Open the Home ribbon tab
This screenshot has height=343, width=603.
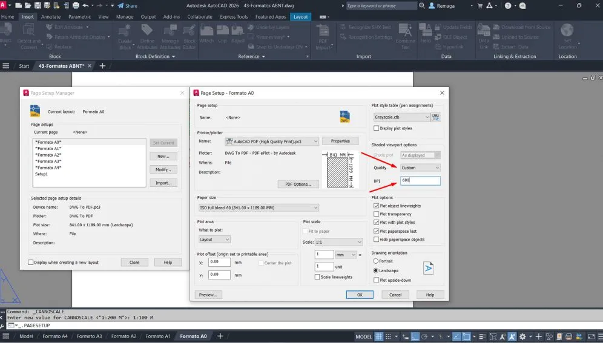coord(7,17)
